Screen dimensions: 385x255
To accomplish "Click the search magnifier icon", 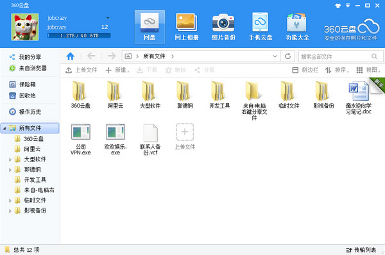I will point(374,56).
